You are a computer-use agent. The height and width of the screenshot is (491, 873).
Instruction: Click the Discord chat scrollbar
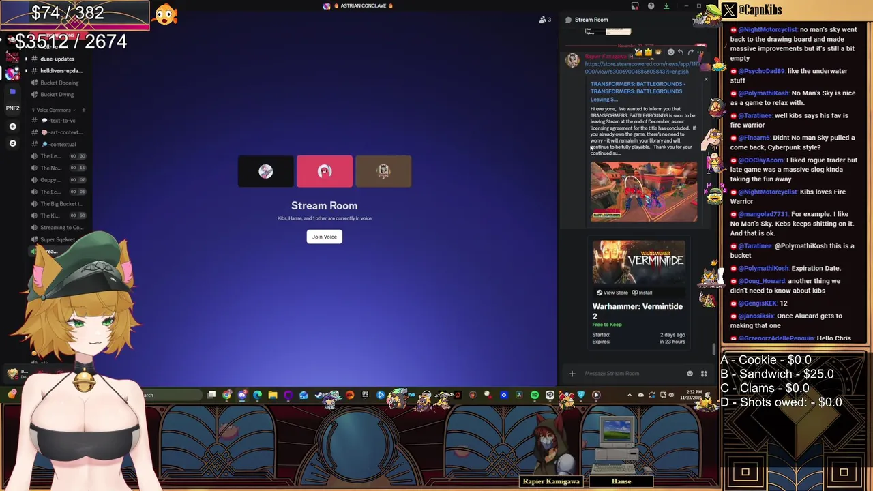coord(714,349)
